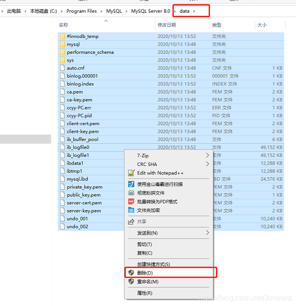Screen dimensions: 296x306
Task: Click the binlog.000001 file icon
Action: (x=62, y=76)
